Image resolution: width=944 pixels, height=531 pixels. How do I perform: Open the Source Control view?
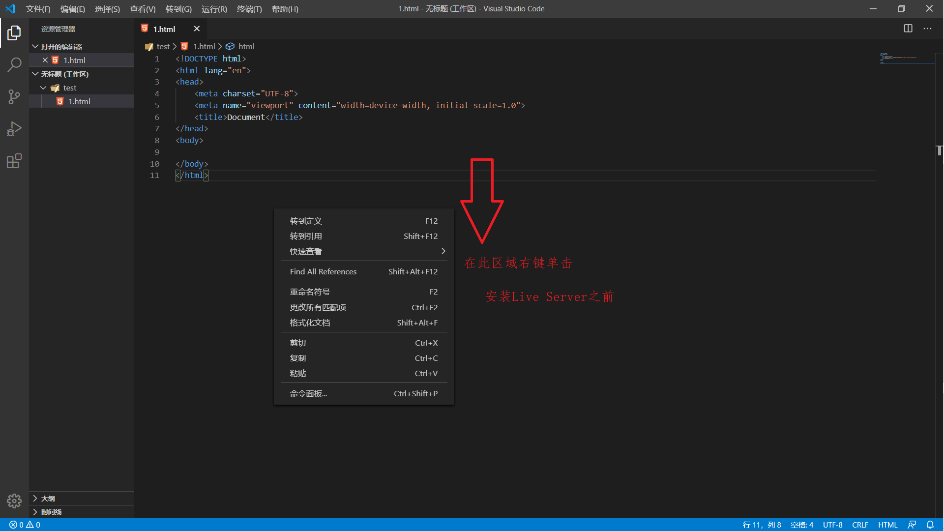tap(14, 97)
